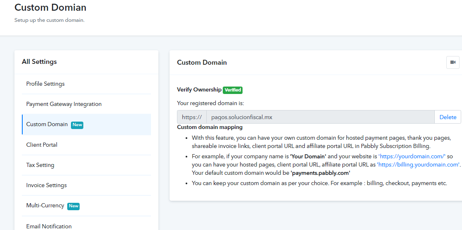Image resolution: width=462 pixels, height=230 pixels.
Task: Click the 'Custom Domian' page title
Action: point(50,7)
